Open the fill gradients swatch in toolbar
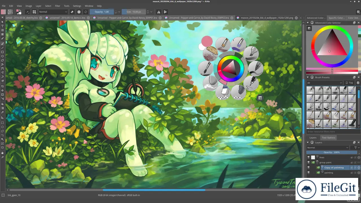 click(x=3, y=12)
